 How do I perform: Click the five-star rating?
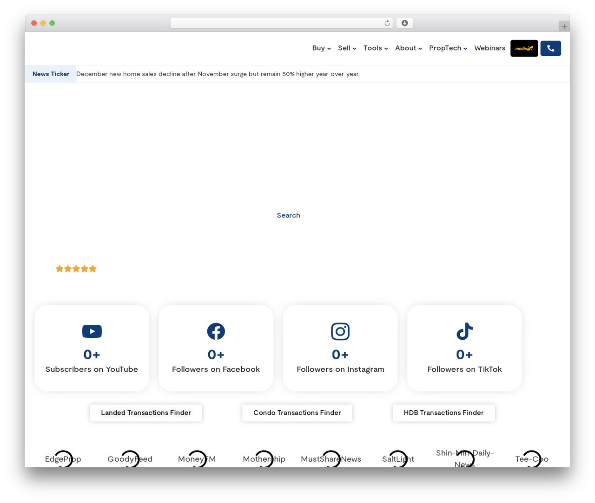pyautogui.click(x=76, y=269)
